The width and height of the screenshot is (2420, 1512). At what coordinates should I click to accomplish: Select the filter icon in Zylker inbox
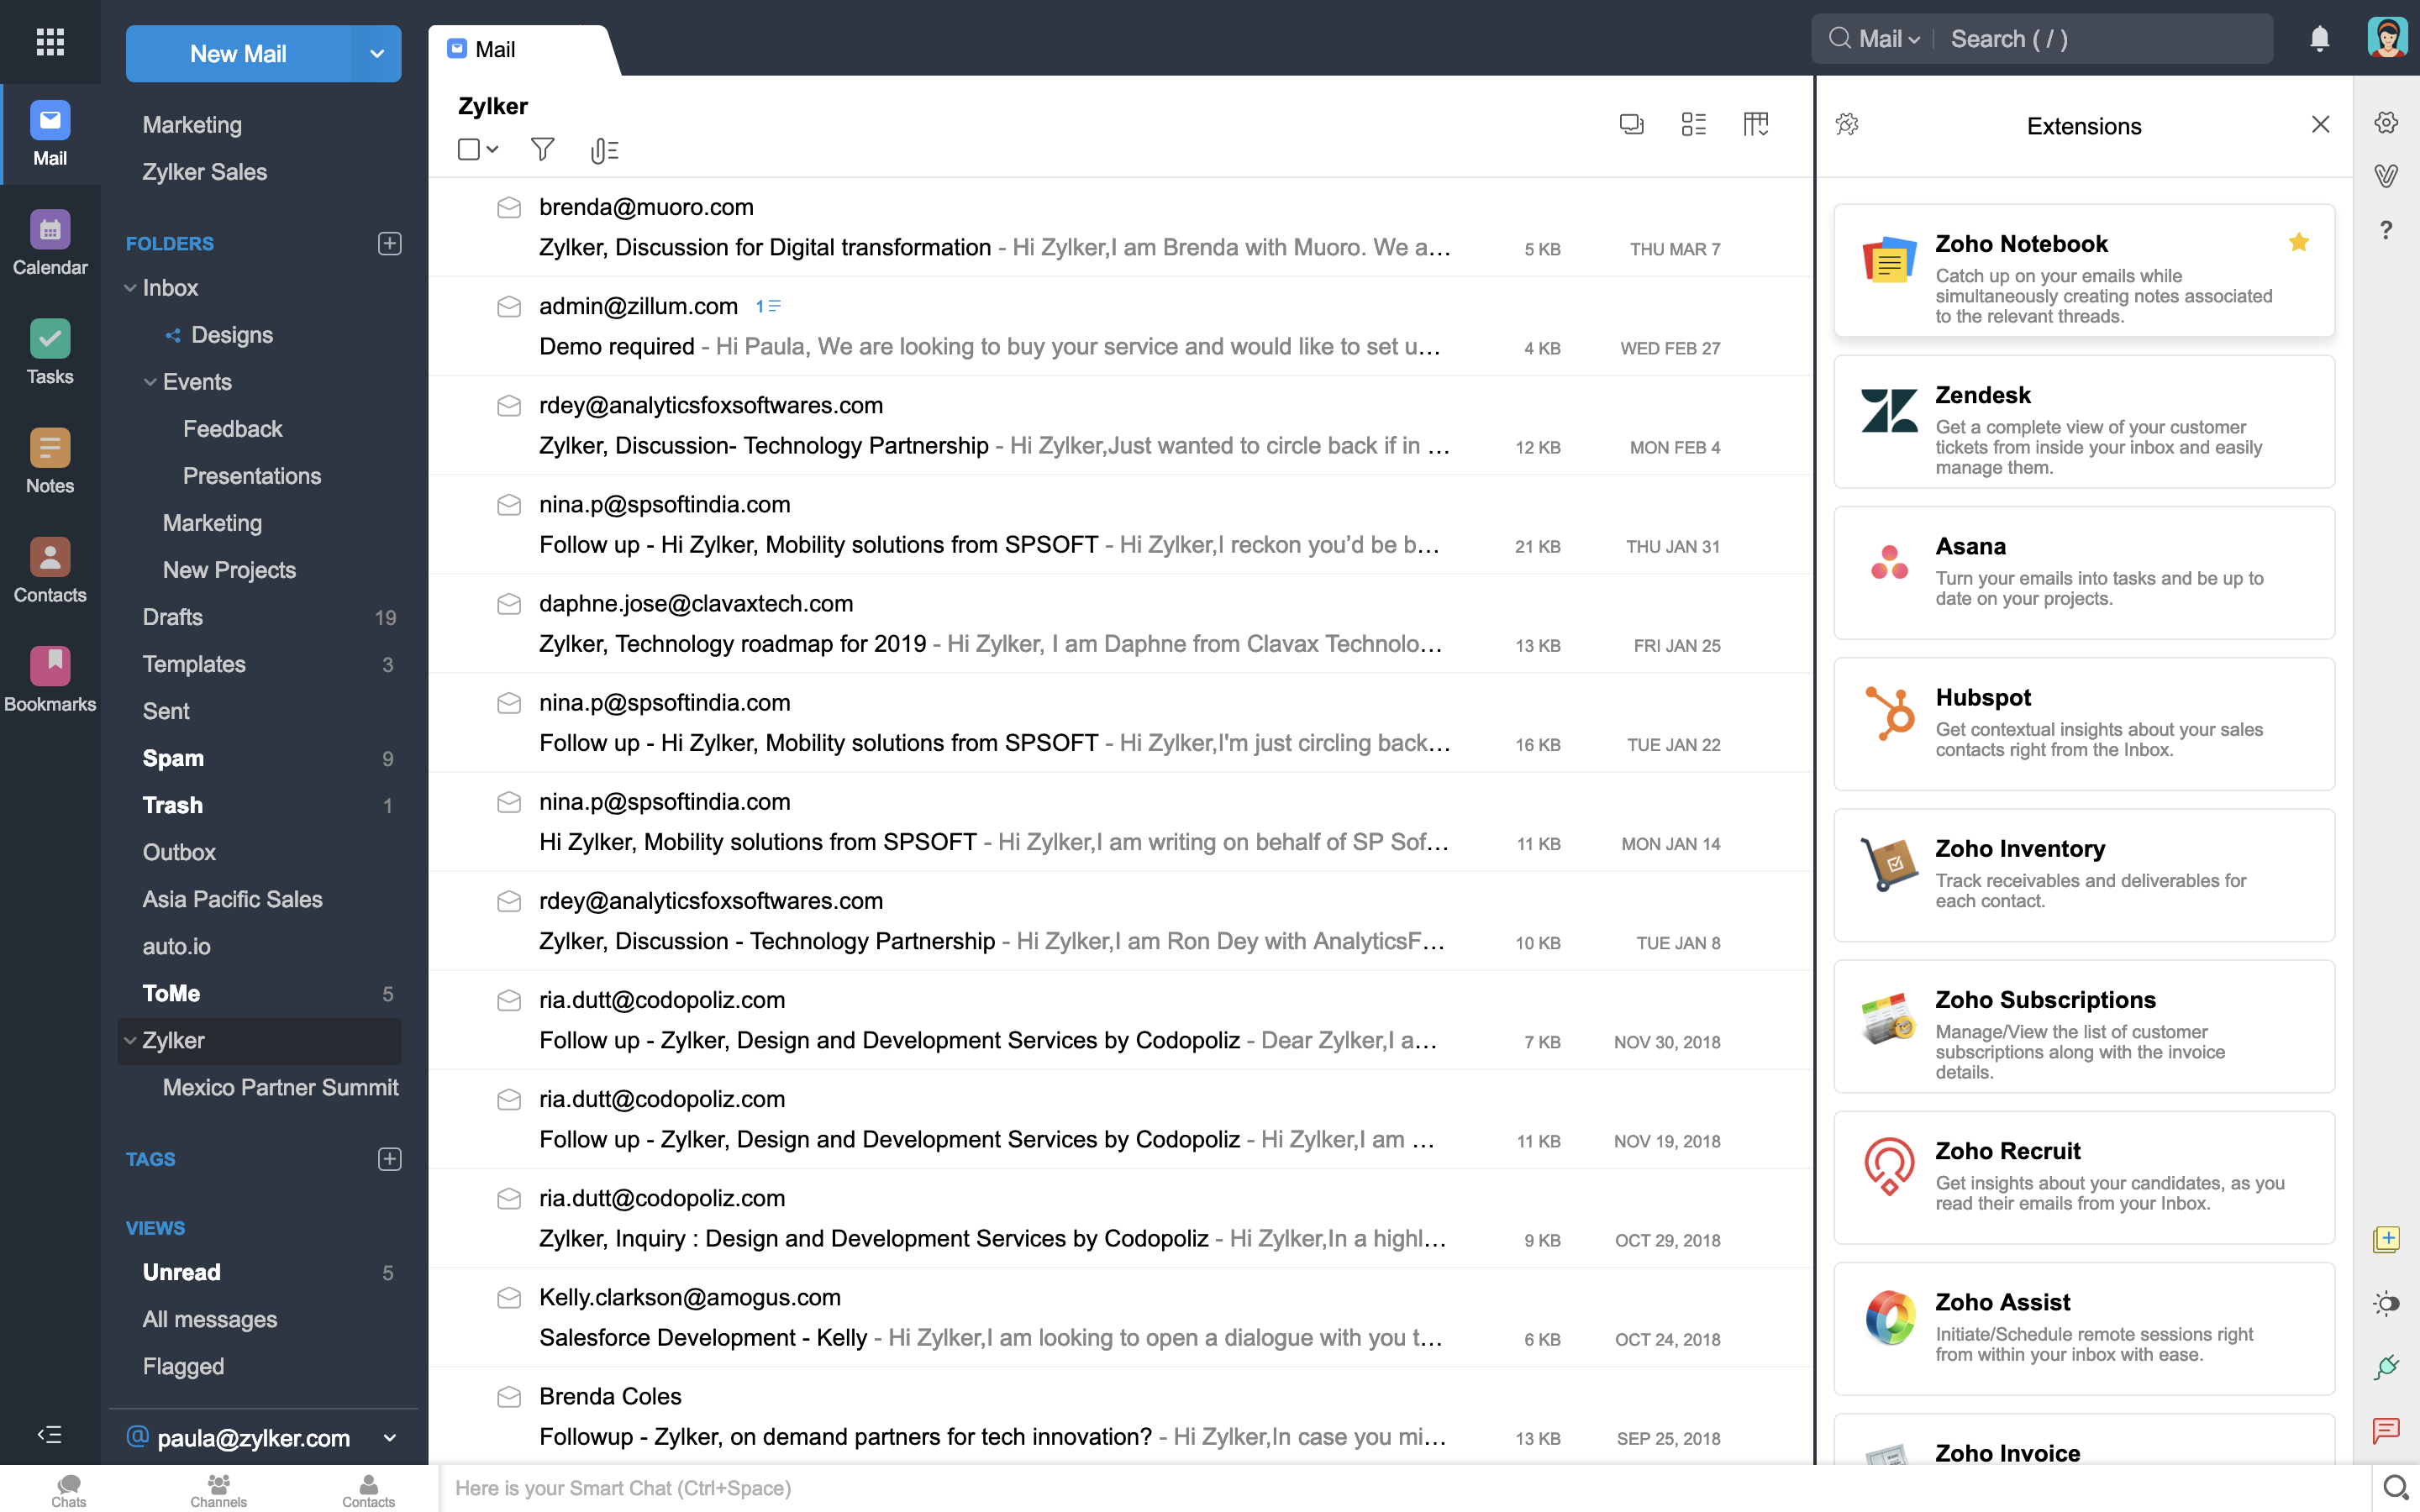click(542, 150)
